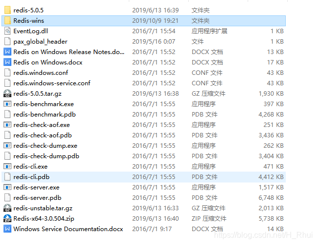Click the 2019/5/16 0:07 modified date
The height and width of the screenshot is (244, 317).
[x=154, y=41]
